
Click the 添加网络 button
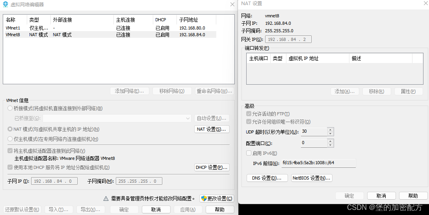click(130, 91)
